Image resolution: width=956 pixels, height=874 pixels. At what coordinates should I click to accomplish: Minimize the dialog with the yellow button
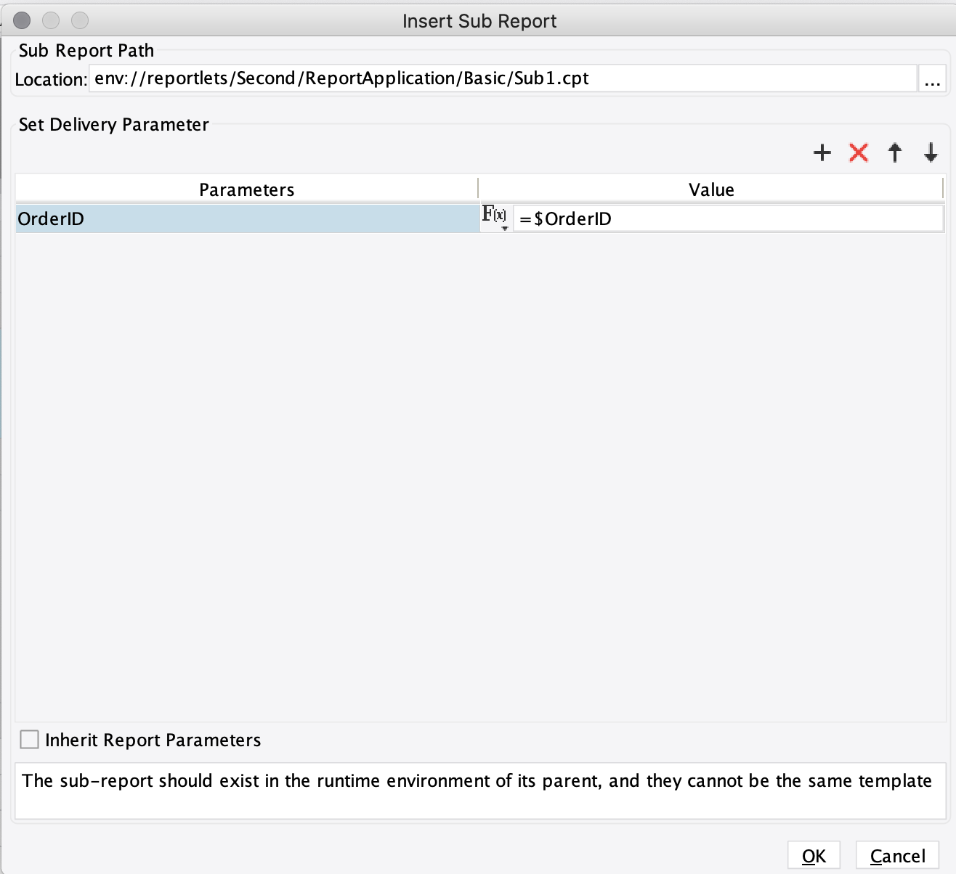(49, 21)
